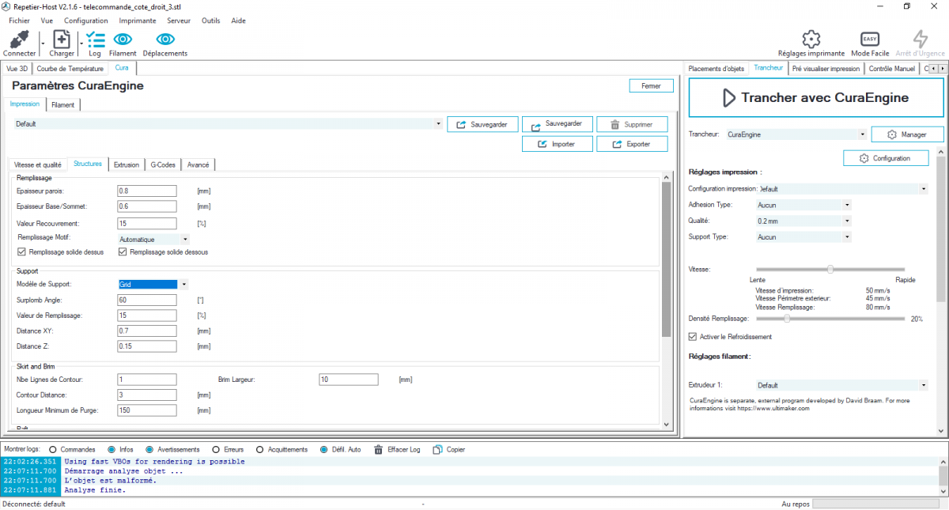949x510 pixels.
Task: Open Modèle de Support dropdown
Action: tap(183, 284)
